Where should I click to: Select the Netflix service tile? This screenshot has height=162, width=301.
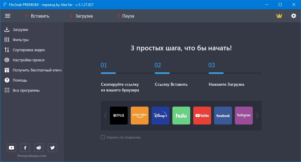[118, 116]
